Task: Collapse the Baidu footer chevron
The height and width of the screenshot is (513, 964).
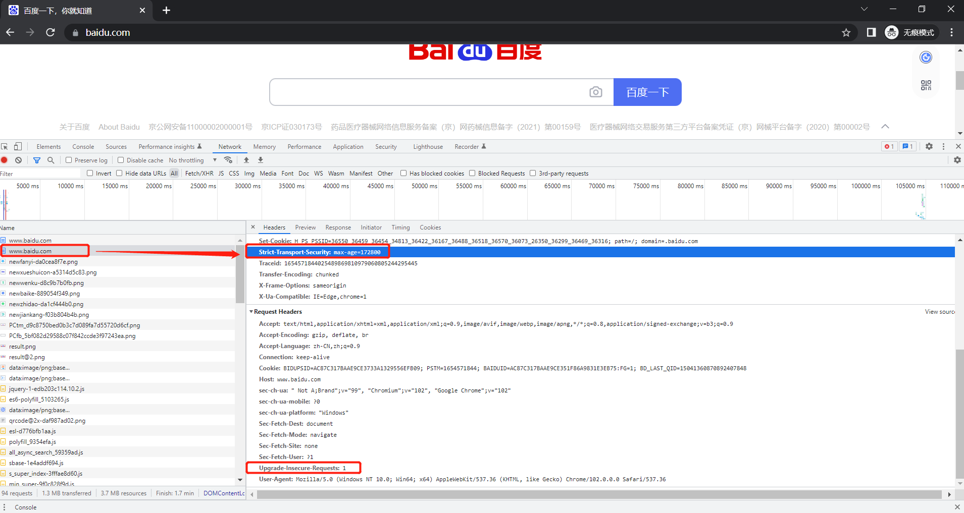Action: pos(885,127)
